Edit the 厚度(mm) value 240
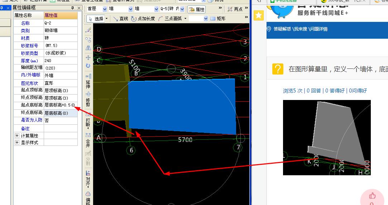 tap(61, 61)
